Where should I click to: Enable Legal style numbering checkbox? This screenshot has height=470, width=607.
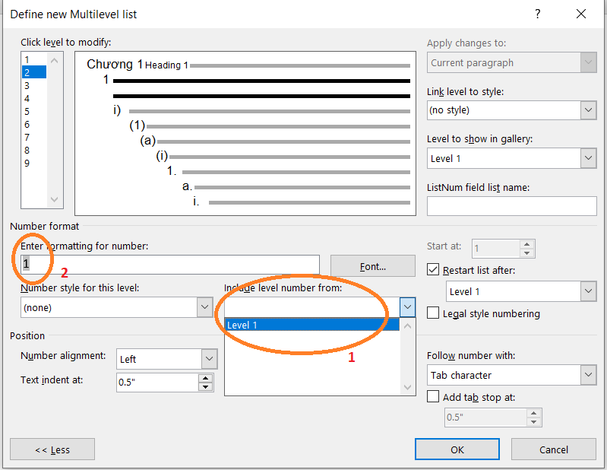point(433,313)
